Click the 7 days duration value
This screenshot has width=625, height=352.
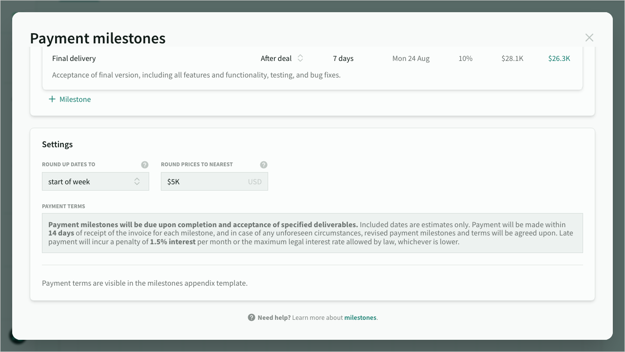tap(343, 58)
